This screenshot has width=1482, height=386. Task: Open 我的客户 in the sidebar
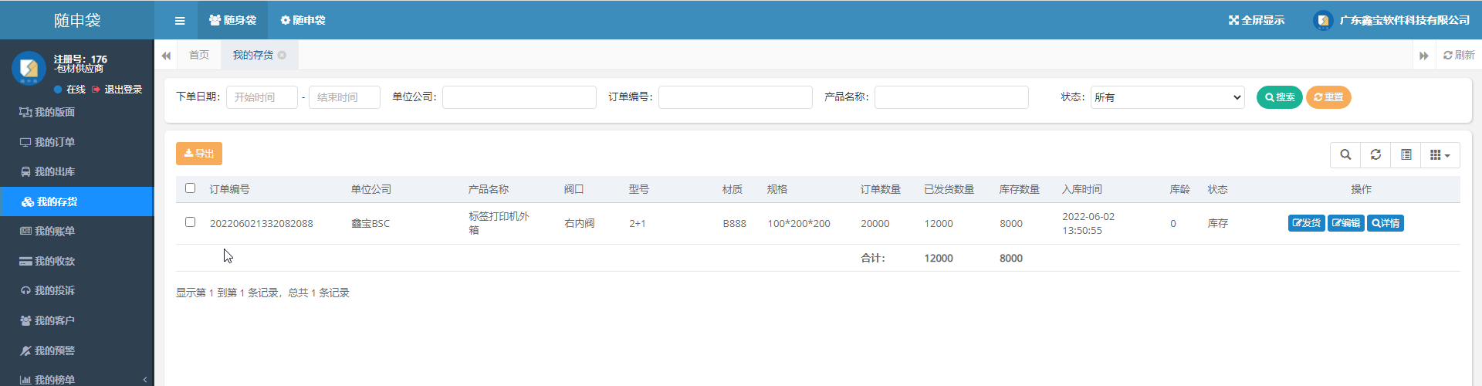tap(77, 320)
